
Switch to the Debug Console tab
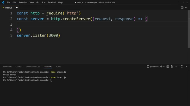pos(33,67)
